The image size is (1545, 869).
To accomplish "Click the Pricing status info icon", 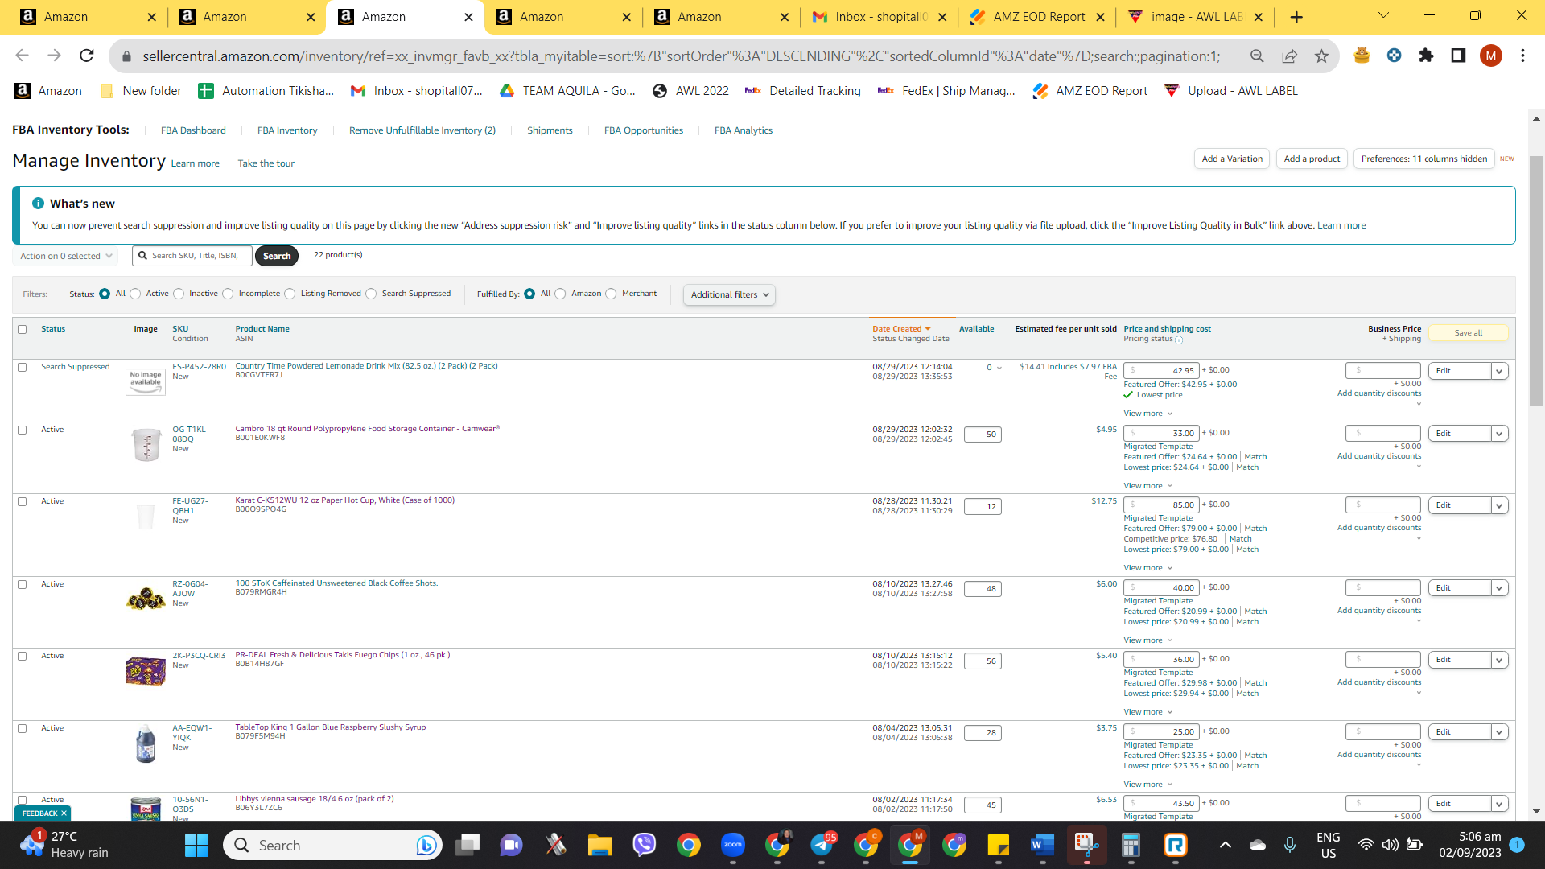I will [x=1179, y=340].
